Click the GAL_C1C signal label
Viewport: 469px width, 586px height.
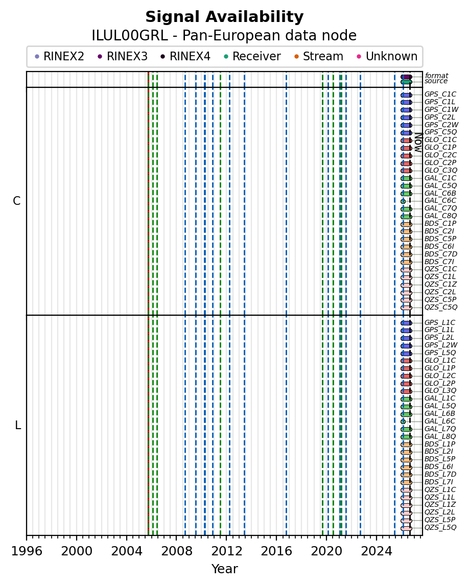(440, 178)
